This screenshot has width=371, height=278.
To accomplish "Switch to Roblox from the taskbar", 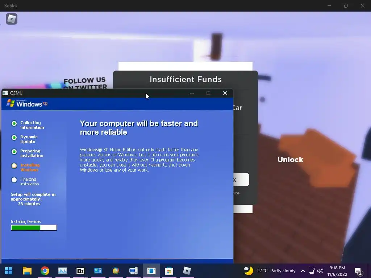I will tap(187, 271).
